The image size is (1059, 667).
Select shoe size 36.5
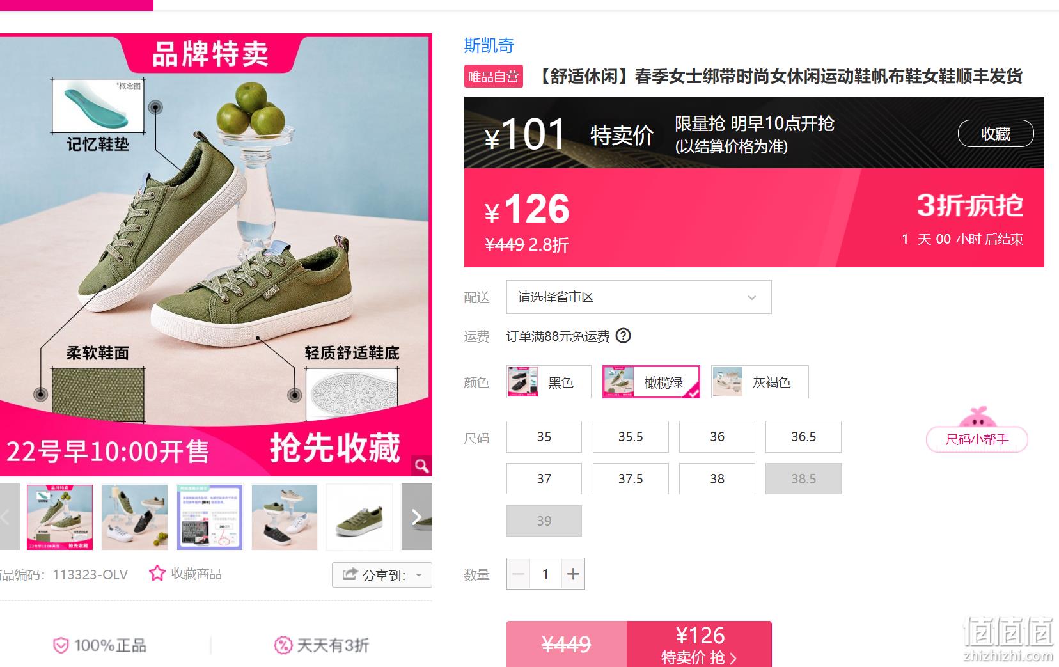coord(803,437)
